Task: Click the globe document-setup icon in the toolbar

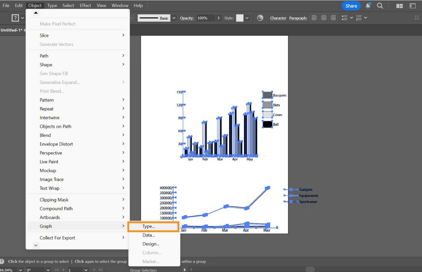Action: (260, 18)
